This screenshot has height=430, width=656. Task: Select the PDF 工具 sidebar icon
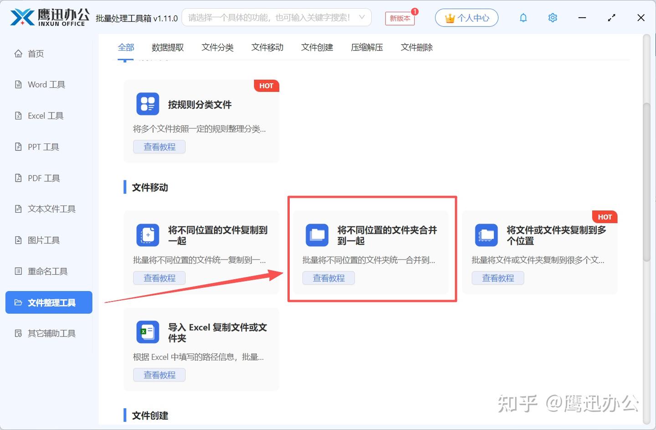(x=44, y=178)
